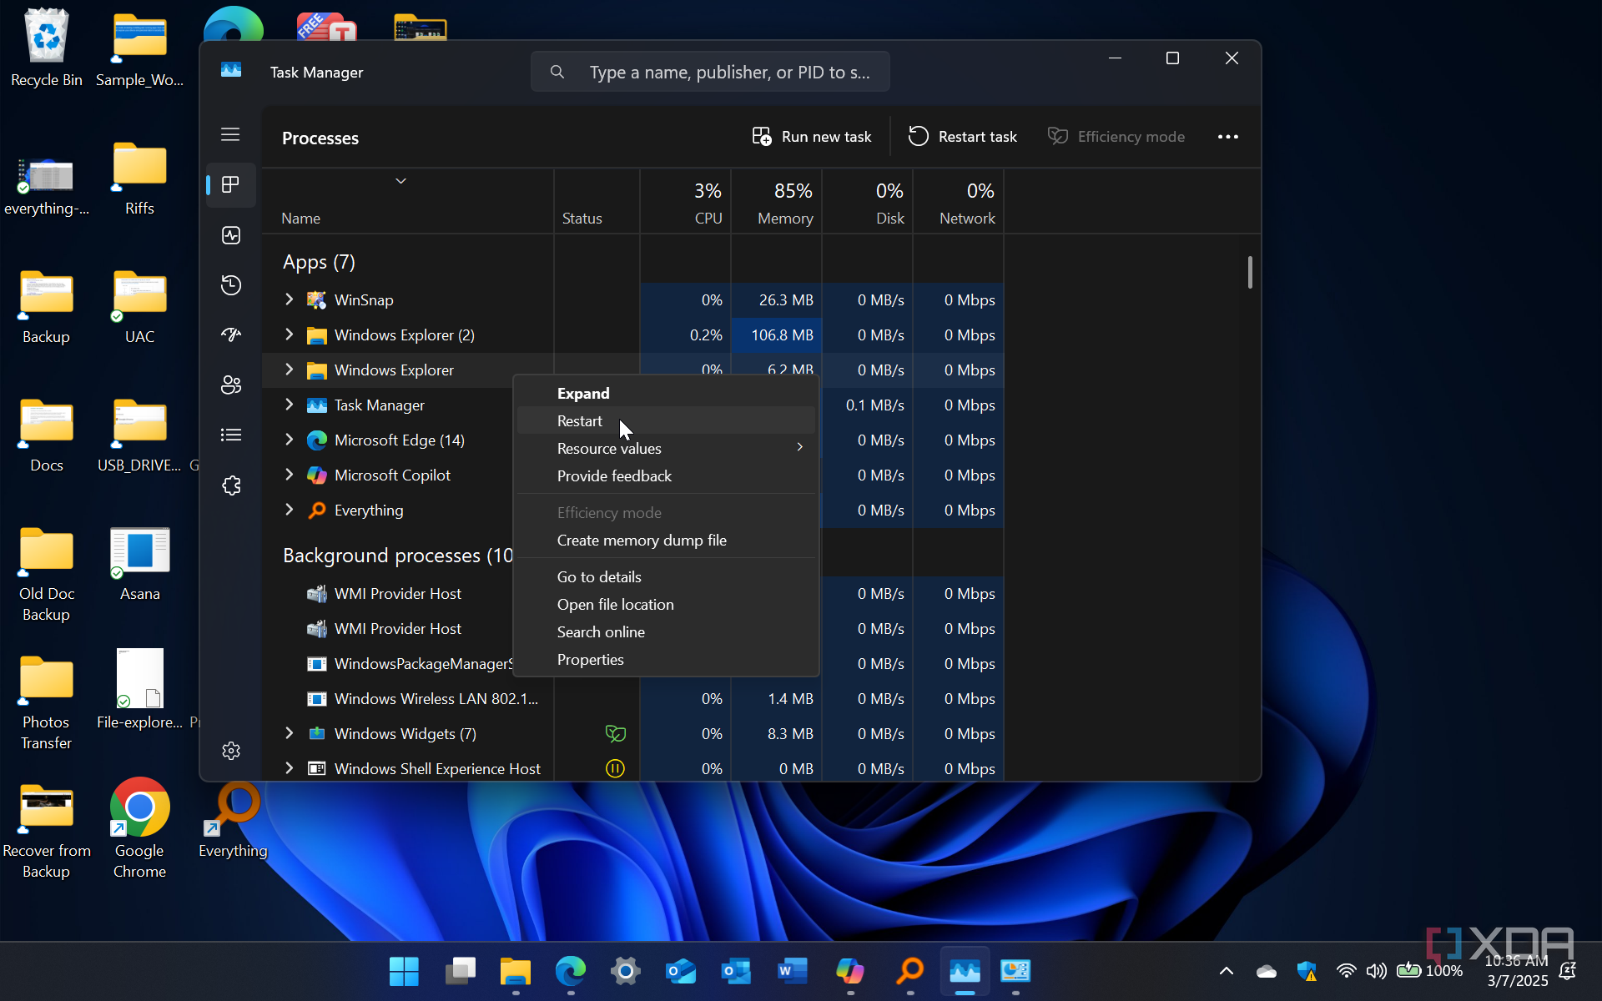Open the Startup apps panel
Screen dimensions: 1602x1001
point(230,335)
